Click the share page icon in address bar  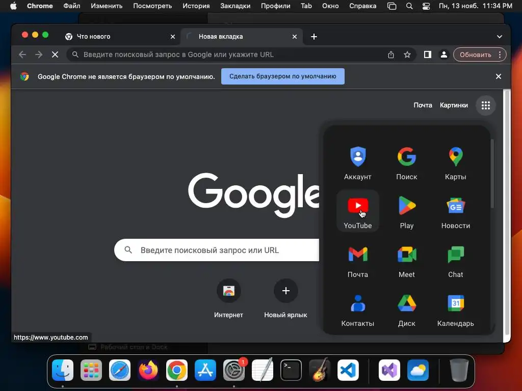pos(391,54)
